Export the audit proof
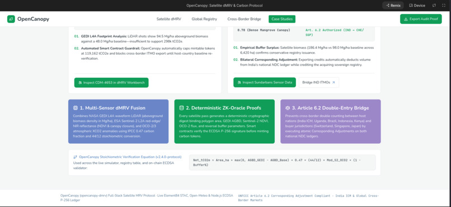This screenshot has height=207, width=451. tap(421, 19)
